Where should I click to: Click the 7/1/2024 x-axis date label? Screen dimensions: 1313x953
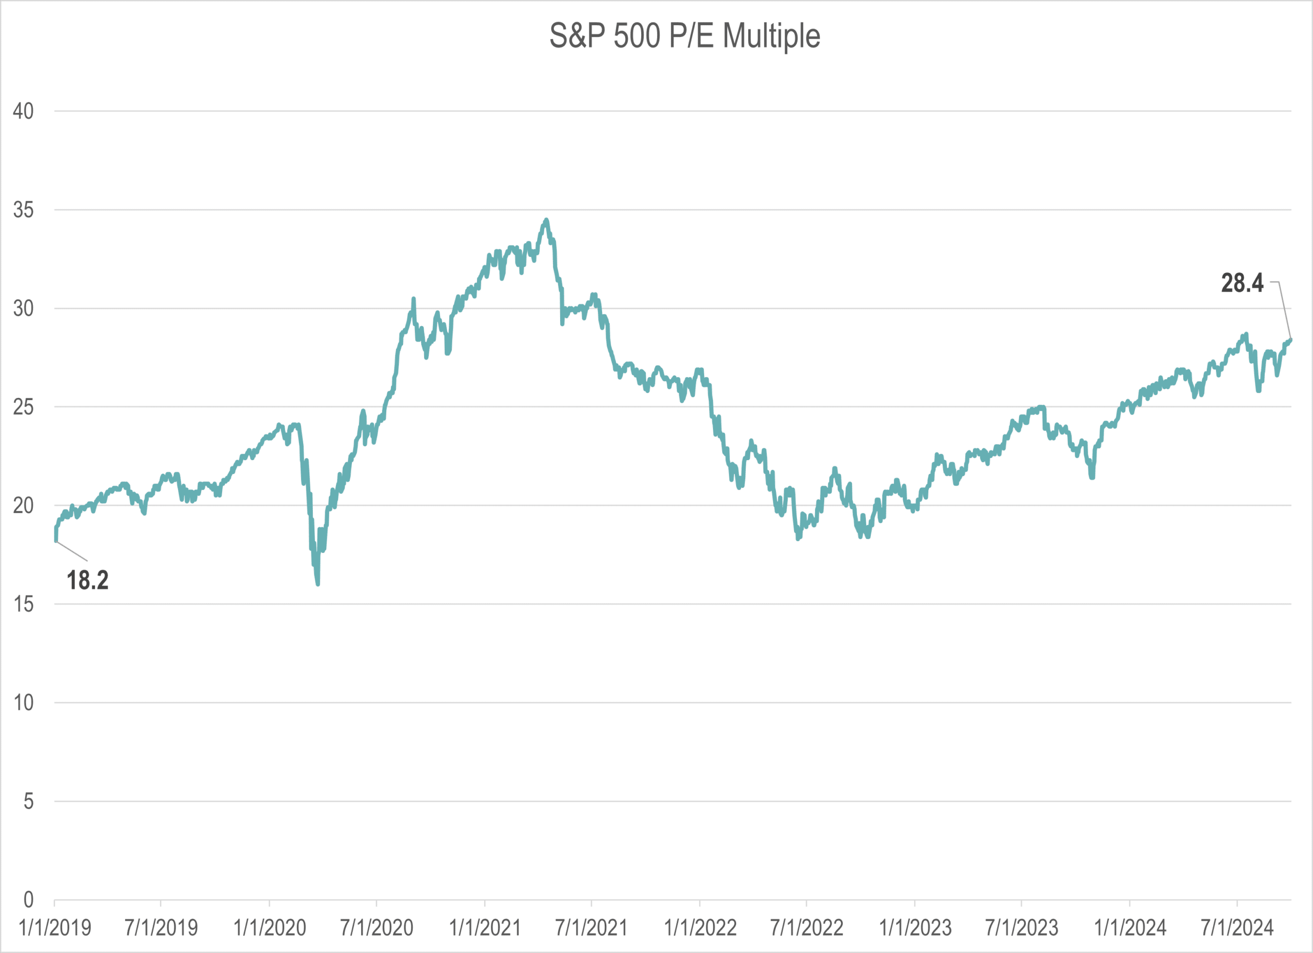[1237, 928]
